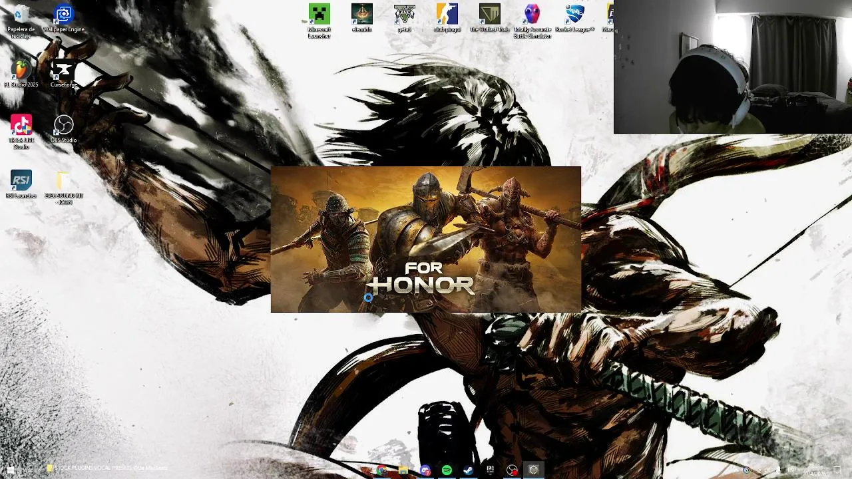Open STOCK PLUGINS VOCAL PRESETS folder window
Image resolution: width=852 pixels, height=479 pixels.
click(x=107, y=468)
